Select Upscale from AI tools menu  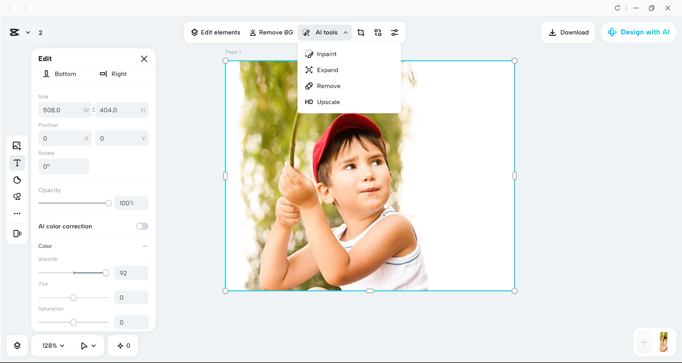coord(328,102)
